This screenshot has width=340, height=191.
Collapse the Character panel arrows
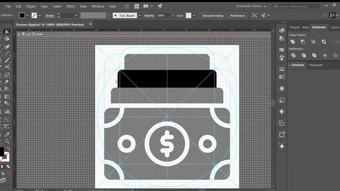289,65
